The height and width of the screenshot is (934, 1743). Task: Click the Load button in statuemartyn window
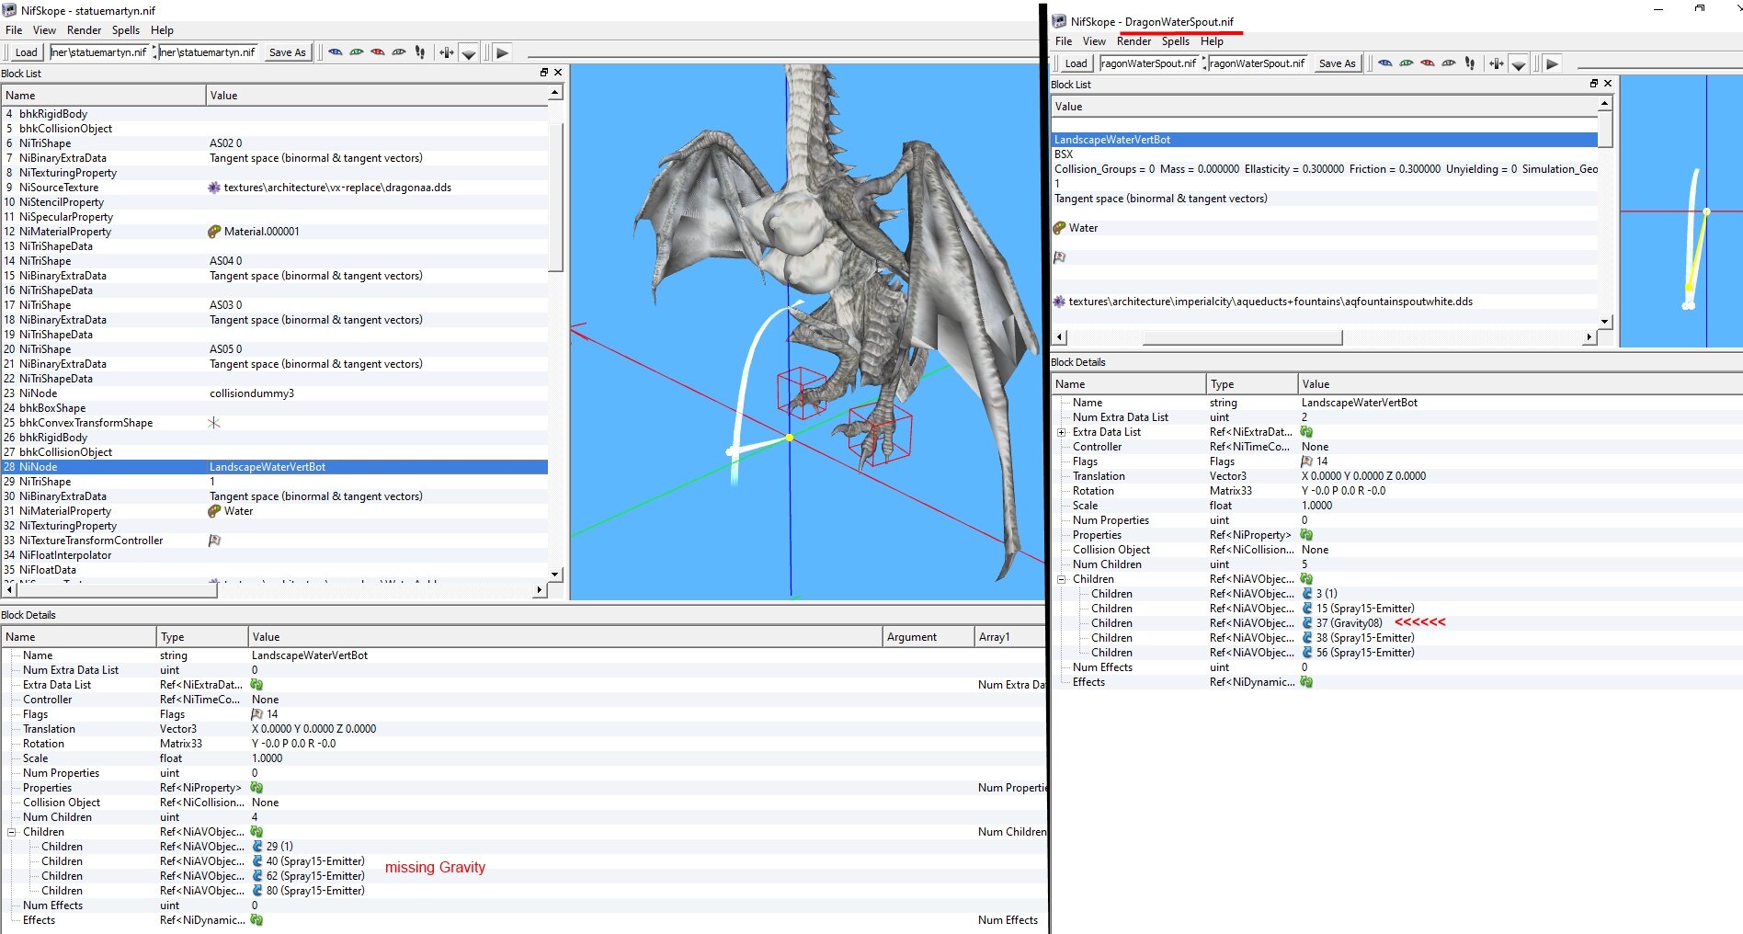pyautogui.click(x=26, y=52)
